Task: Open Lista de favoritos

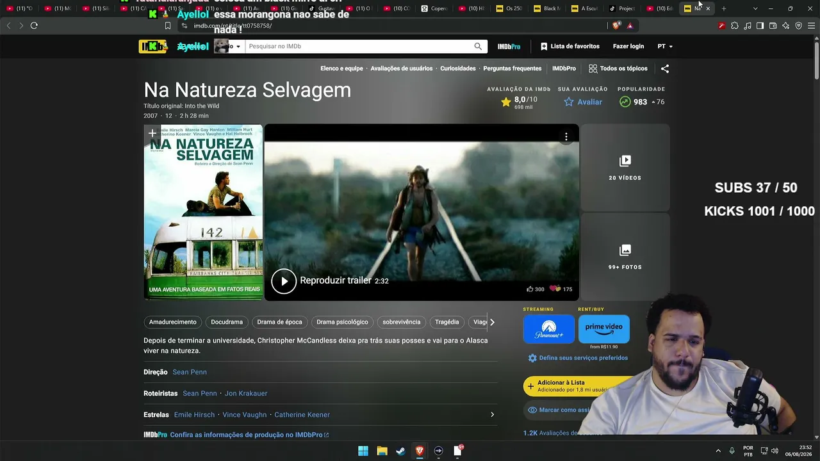Action: coord(570,46)
